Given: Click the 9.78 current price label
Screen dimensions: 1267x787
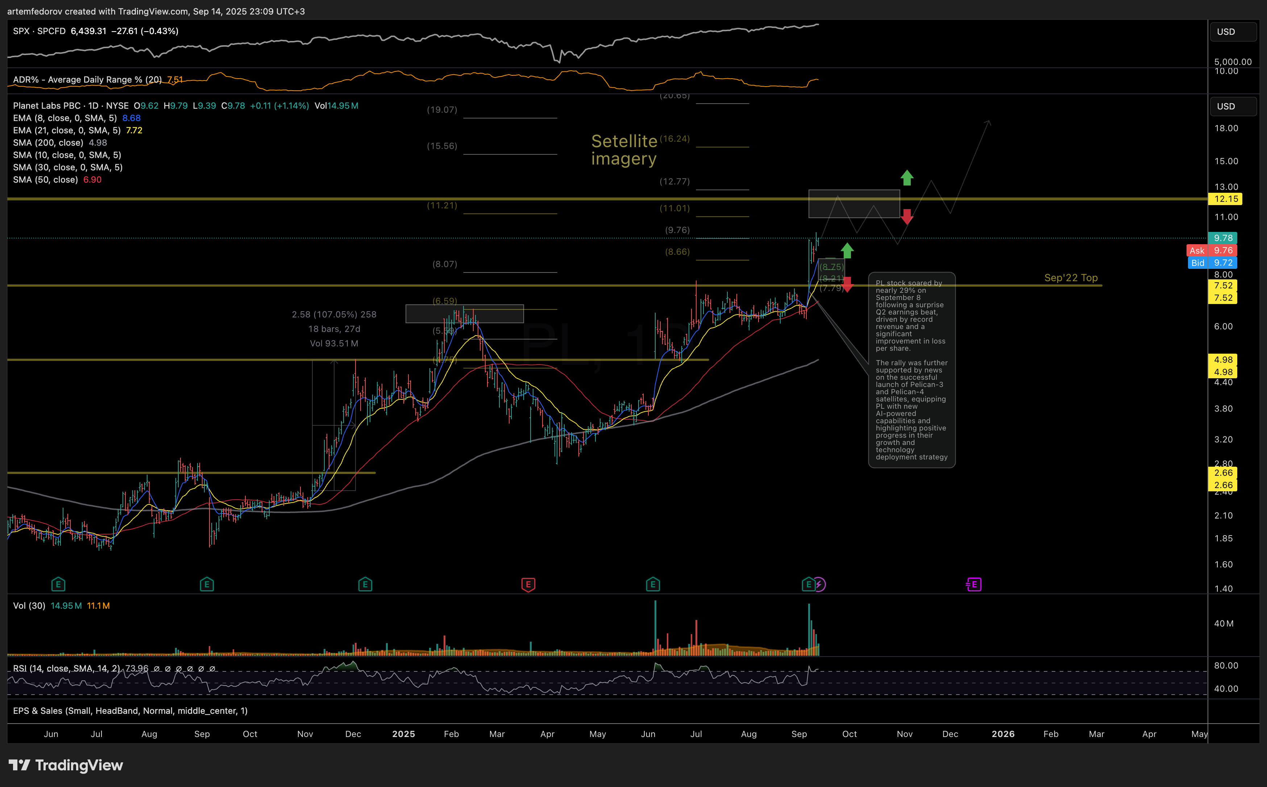Looking at the screenshot, I should coord(1223,238).
